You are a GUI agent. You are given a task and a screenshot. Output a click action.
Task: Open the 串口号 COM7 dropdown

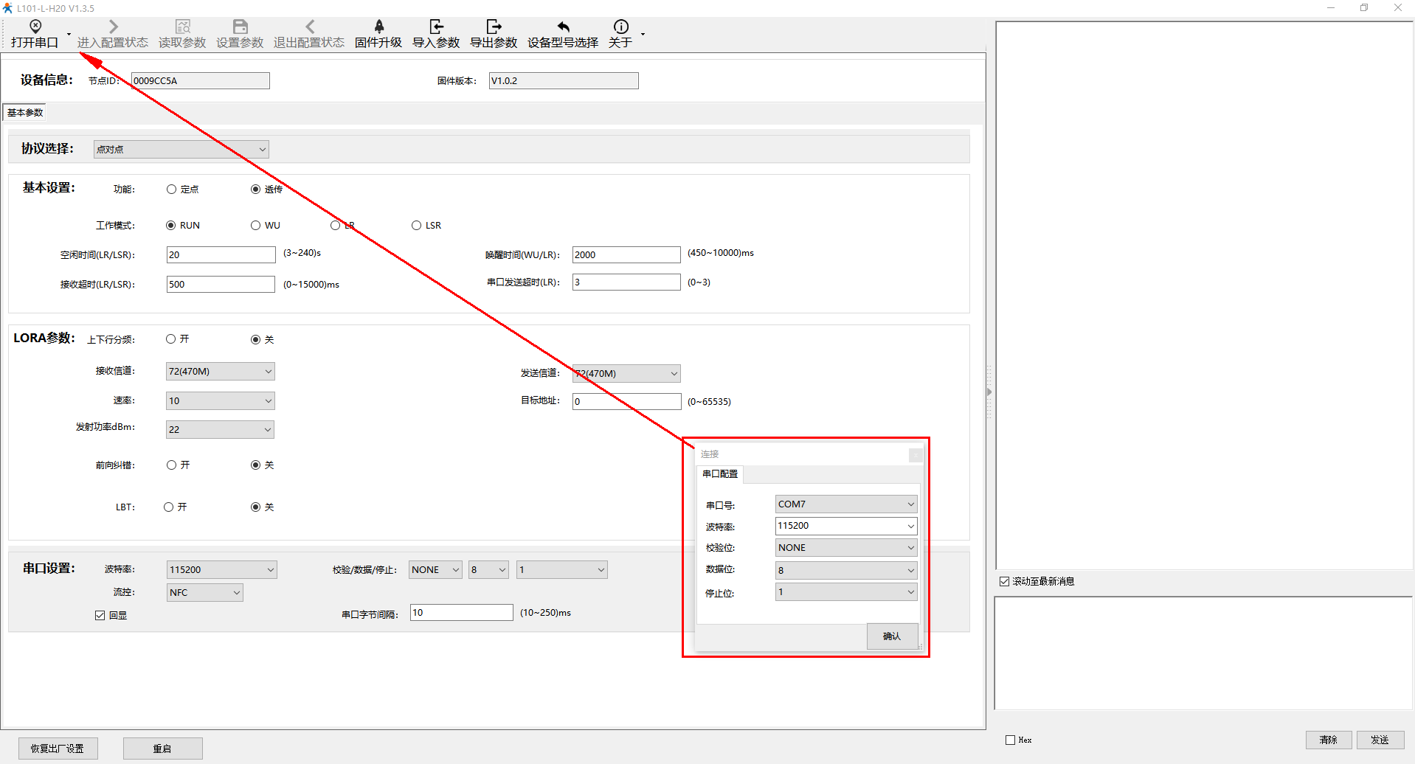pos(845,504)
